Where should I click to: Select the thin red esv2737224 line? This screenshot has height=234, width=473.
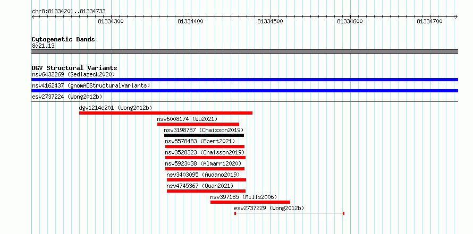point(244,102)
